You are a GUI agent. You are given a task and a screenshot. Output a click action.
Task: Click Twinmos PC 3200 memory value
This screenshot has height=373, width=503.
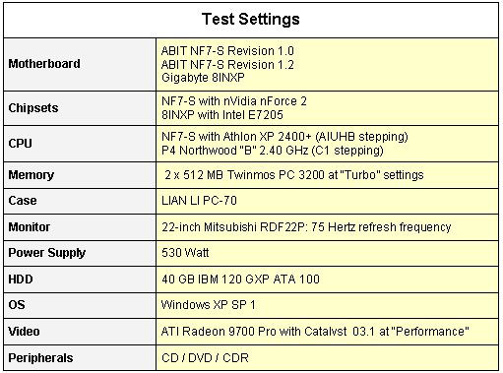click(294, 175)
